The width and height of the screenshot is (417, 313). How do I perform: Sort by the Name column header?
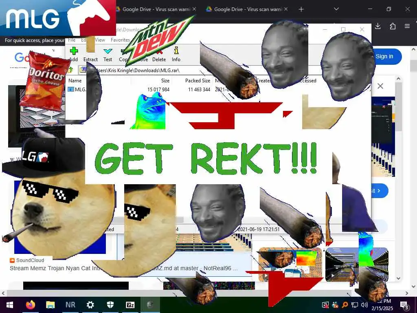coord(75,81)
